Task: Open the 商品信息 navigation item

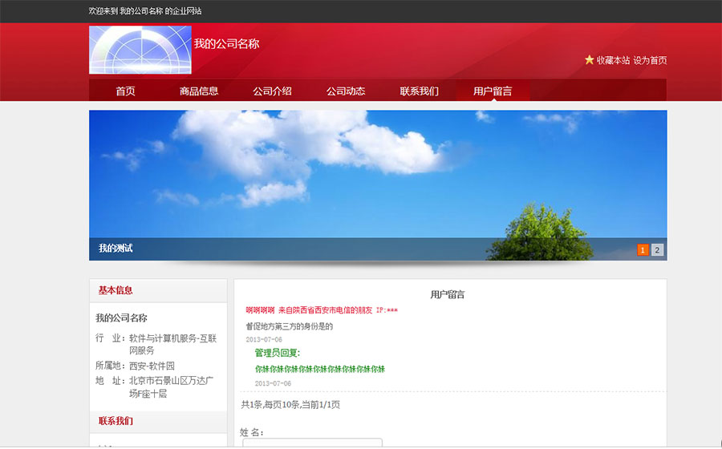Action: [199, 91]
